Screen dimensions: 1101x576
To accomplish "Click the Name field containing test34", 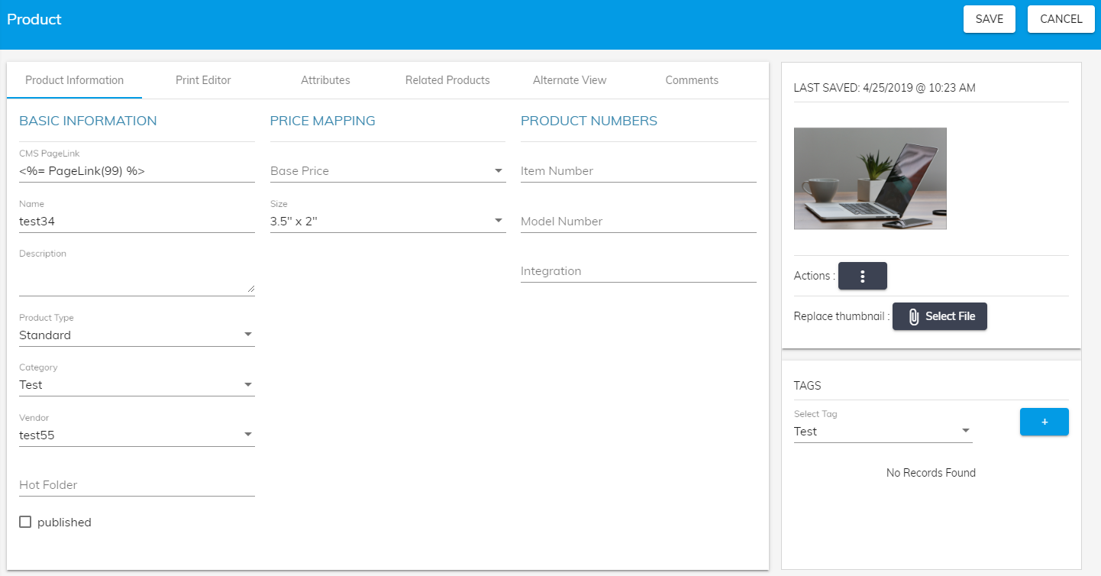I will pyautogui.click(x=137, y=222).
